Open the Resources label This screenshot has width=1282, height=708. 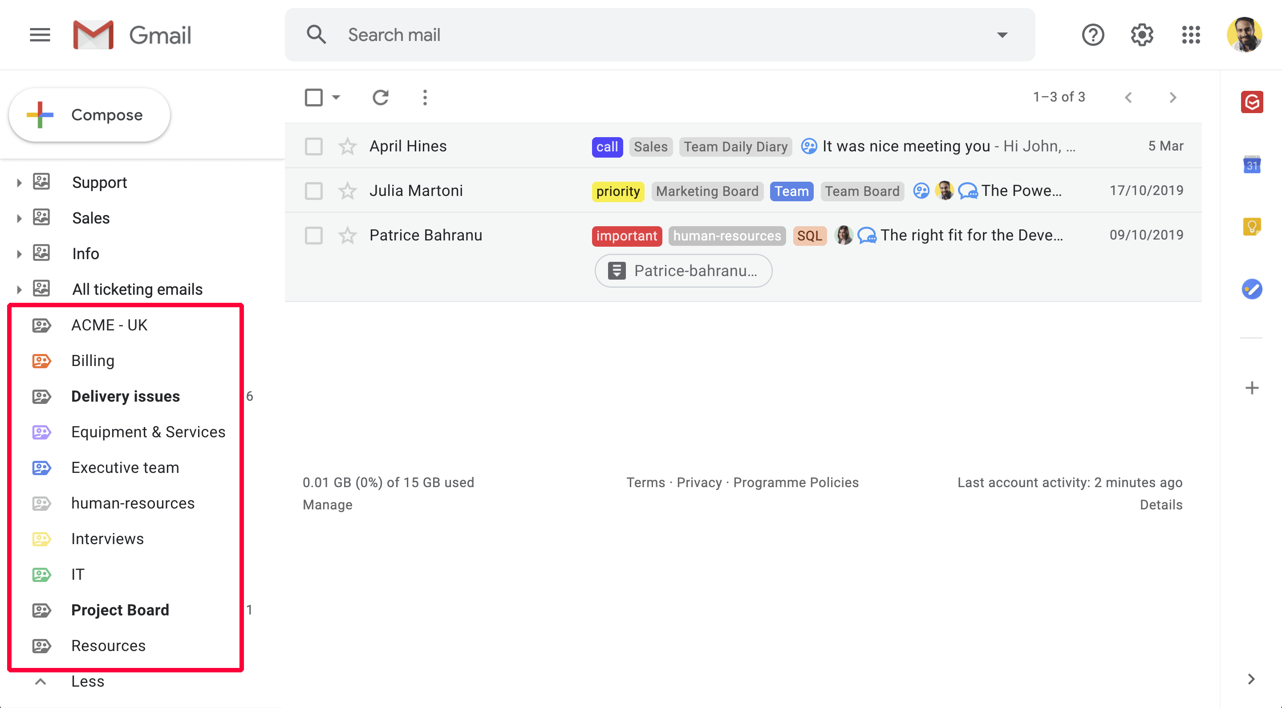[109, 646]
